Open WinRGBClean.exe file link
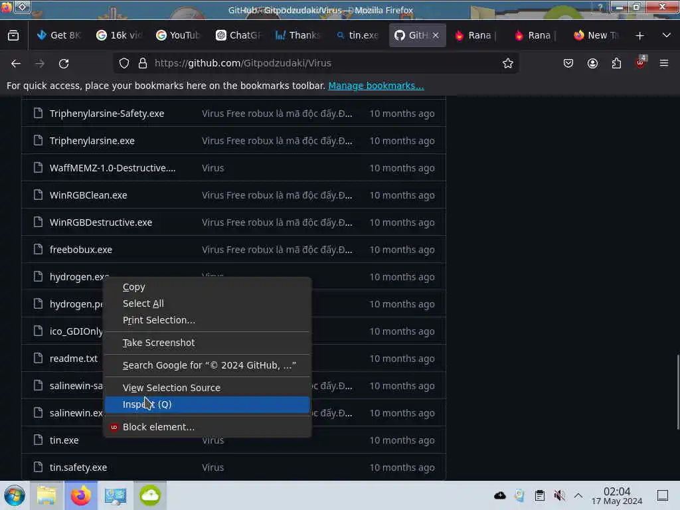Viewport: 680px width, 510px height. (x=88, y=195)
